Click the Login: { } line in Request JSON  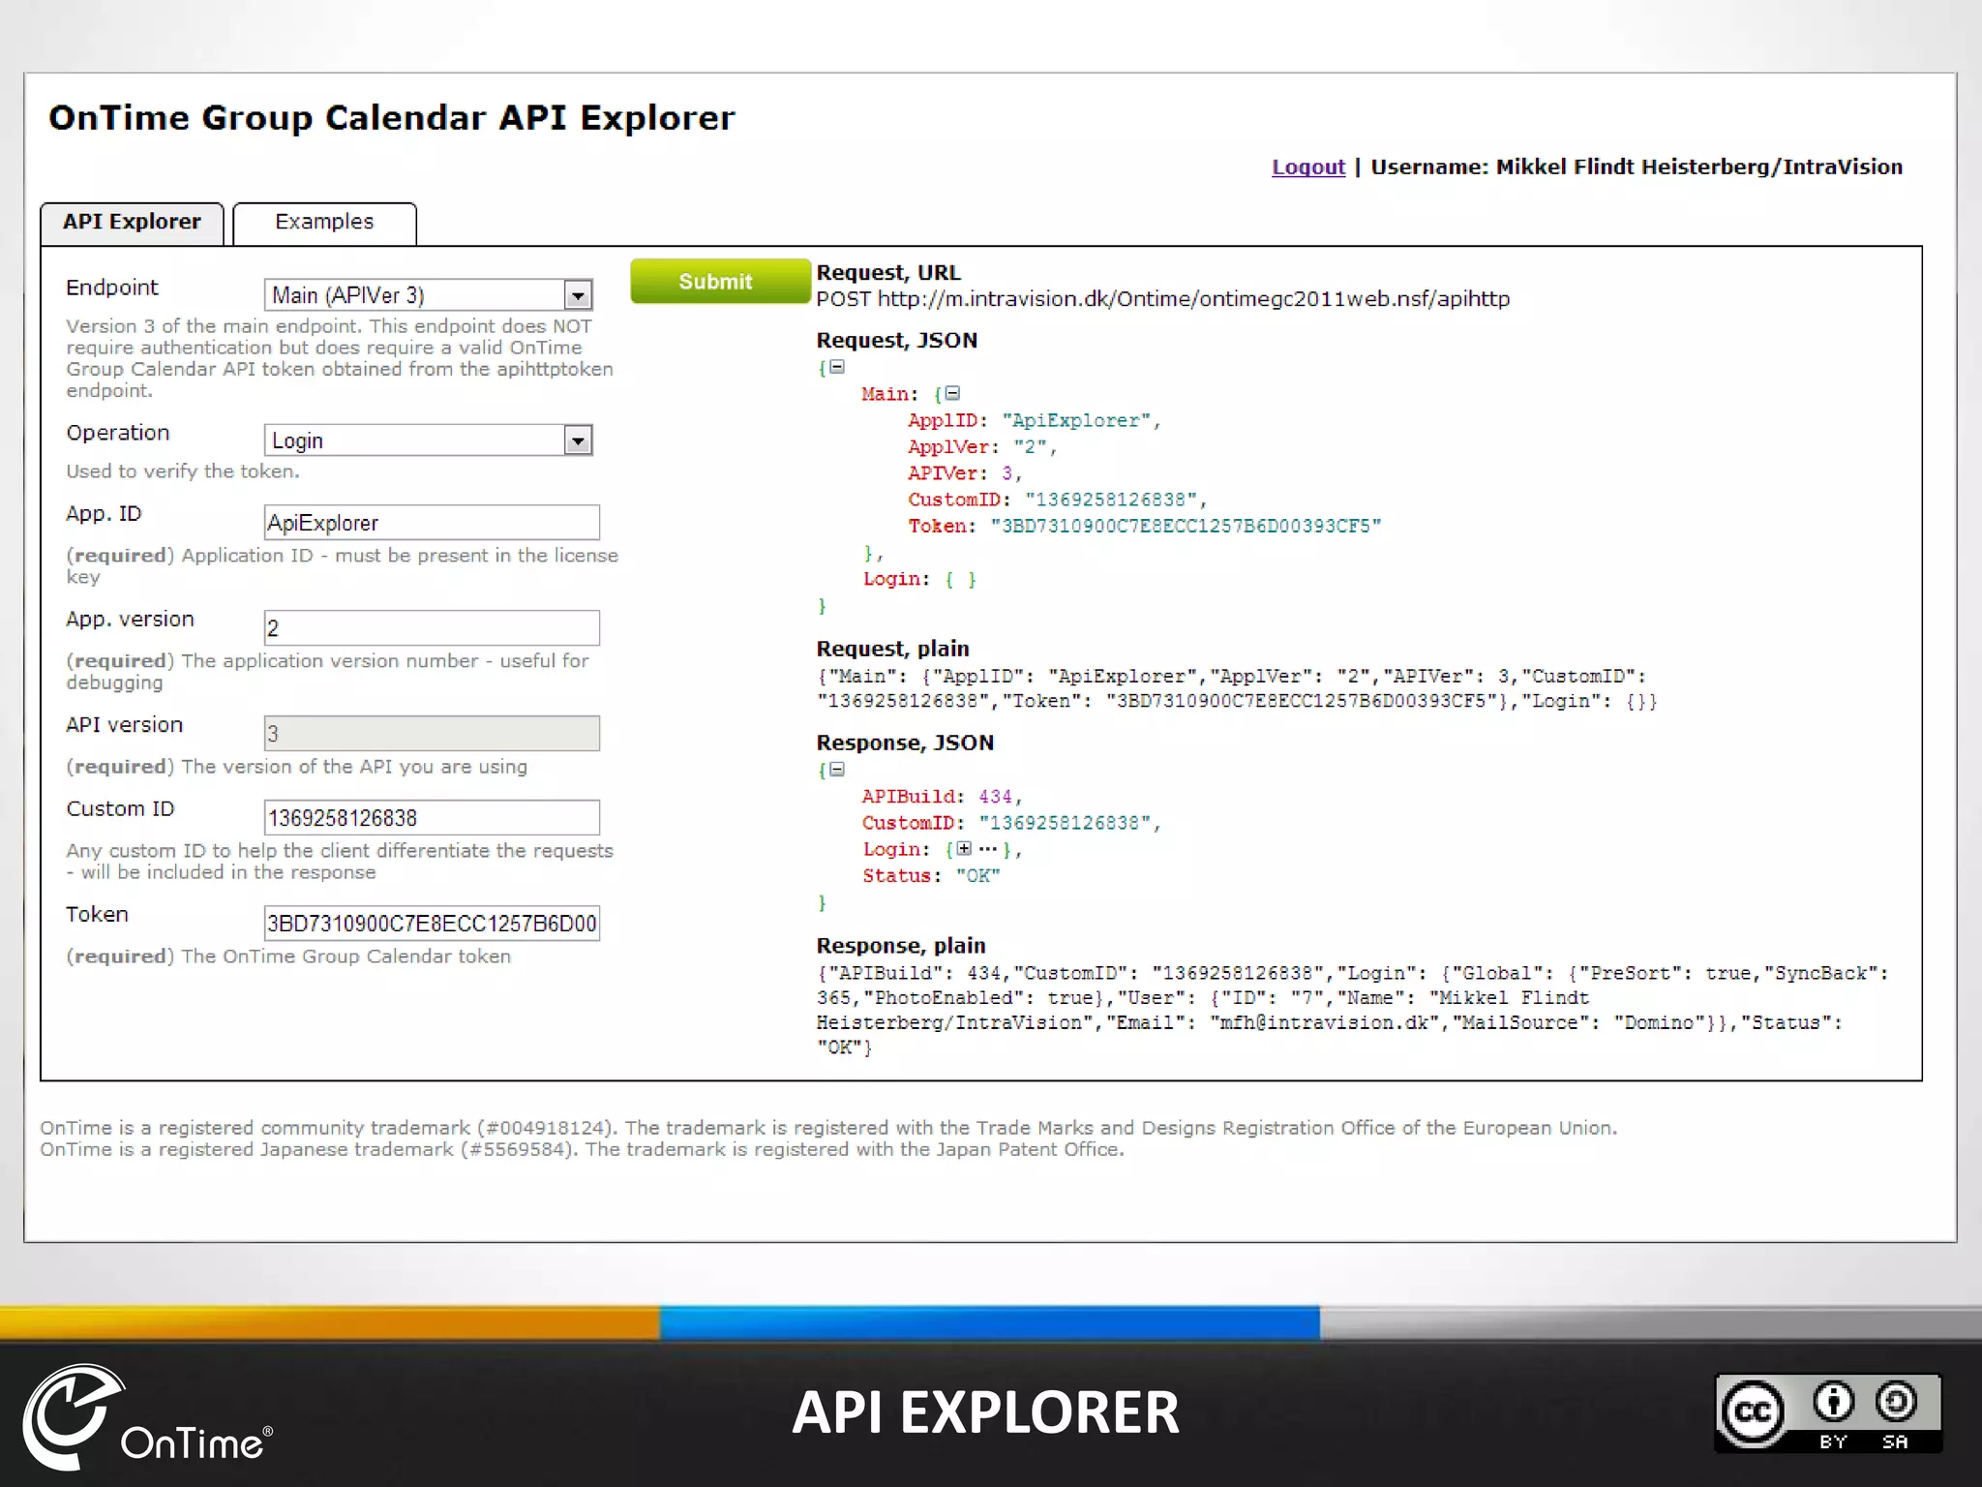tap(919, 579)
